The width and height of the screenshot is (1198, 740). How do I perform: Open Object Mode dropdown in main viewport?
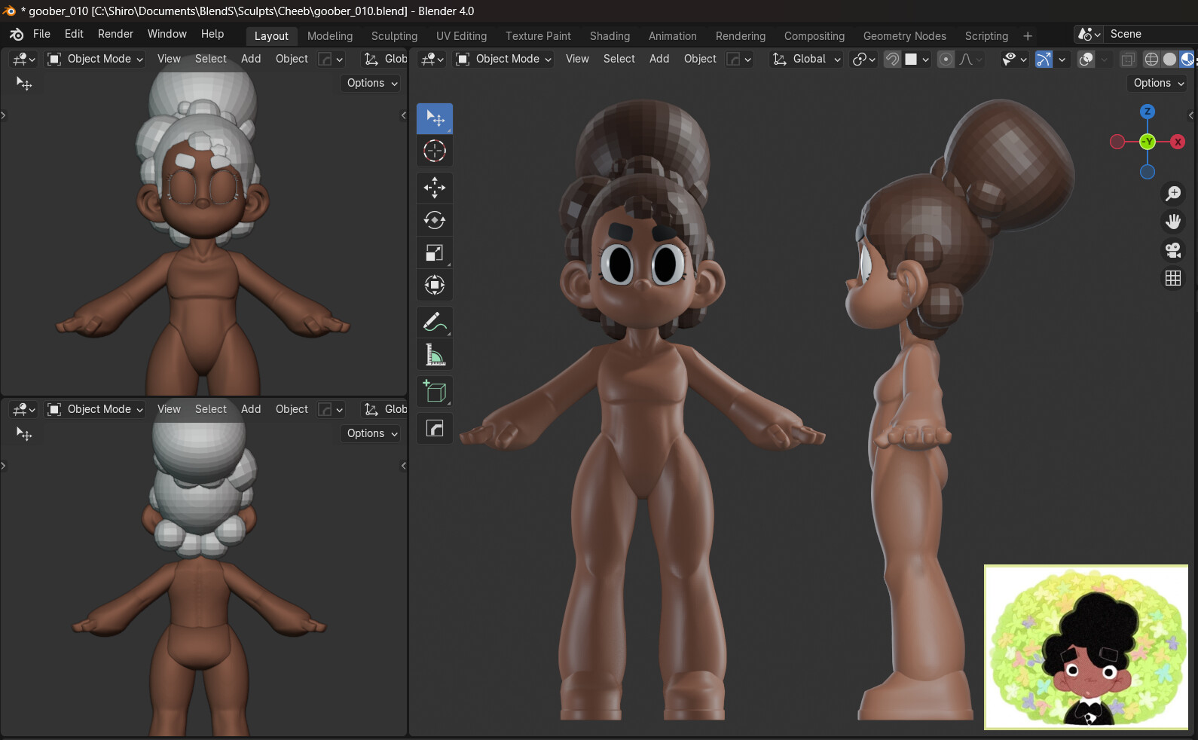point(504,59)
